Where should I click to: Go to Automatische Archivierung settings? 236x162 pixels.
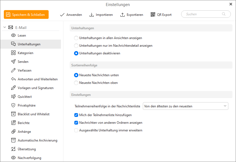pos(37,140)
